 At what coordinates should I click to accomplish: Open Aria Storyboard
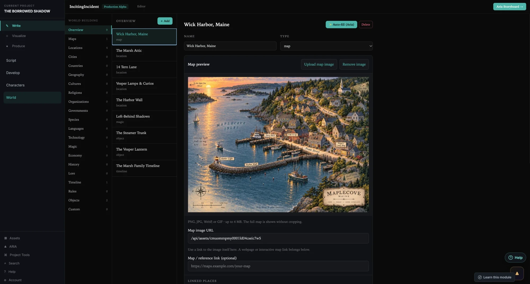(x=509, y=7)
